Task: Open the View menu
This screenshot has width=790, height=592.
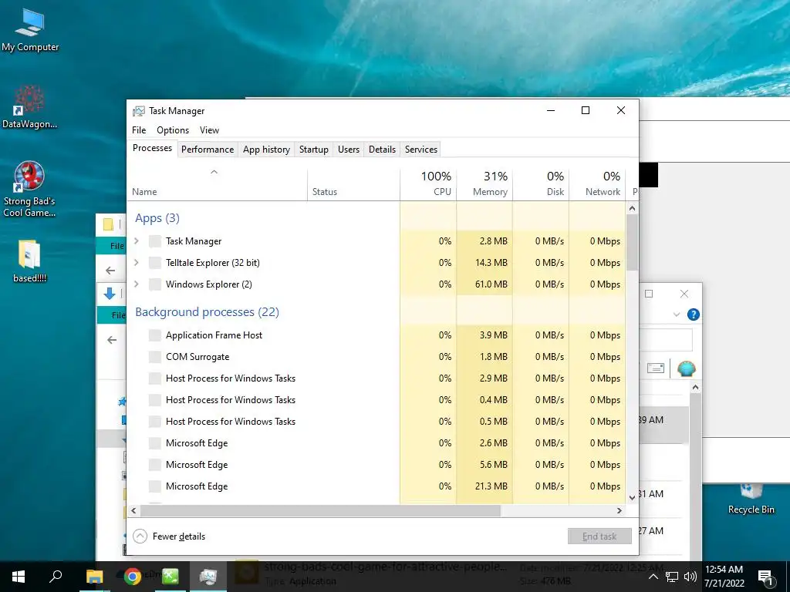Action: click(209, 129)
